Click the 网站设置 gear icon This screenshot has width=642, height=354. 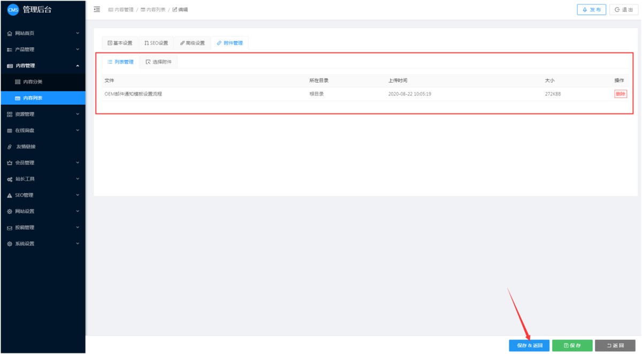[x=10, y=211]
